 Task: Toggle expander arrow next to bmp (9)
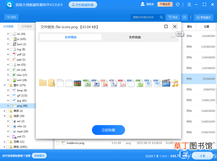pyautogui.click(x=8, y=91)
